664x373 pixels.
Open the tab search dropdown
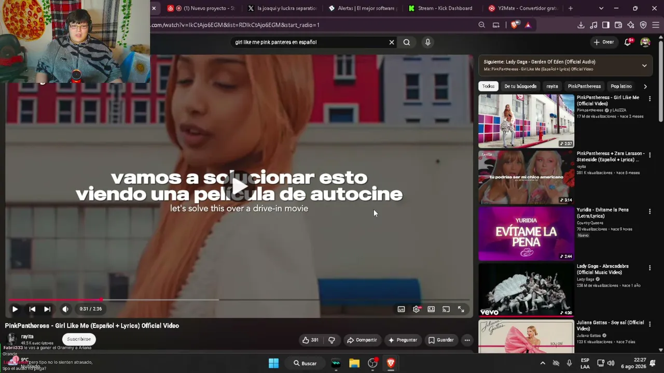click(x=601, y=8)
